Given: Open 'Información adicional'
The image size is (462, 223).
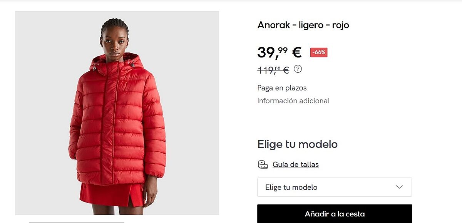Looking at the screenshot, I should (293, 101).
